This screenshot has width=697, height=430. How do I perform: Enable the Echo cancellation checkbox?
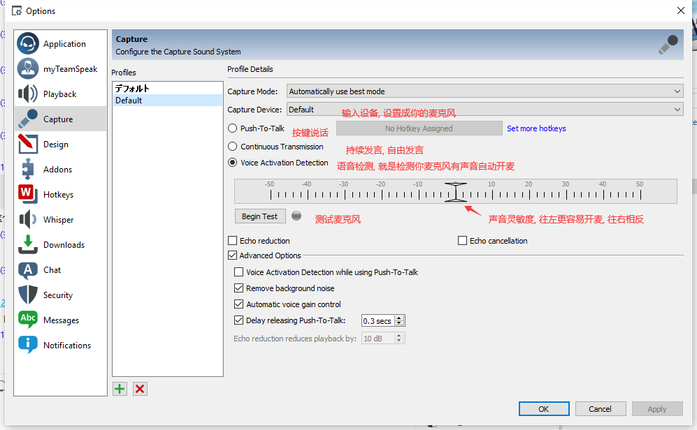click(x=462, y=241)
